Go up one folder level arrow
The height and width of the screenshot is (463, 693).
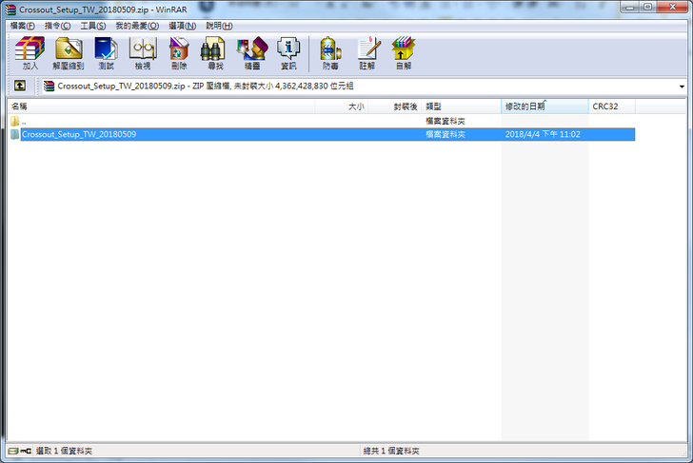(20, 86)
